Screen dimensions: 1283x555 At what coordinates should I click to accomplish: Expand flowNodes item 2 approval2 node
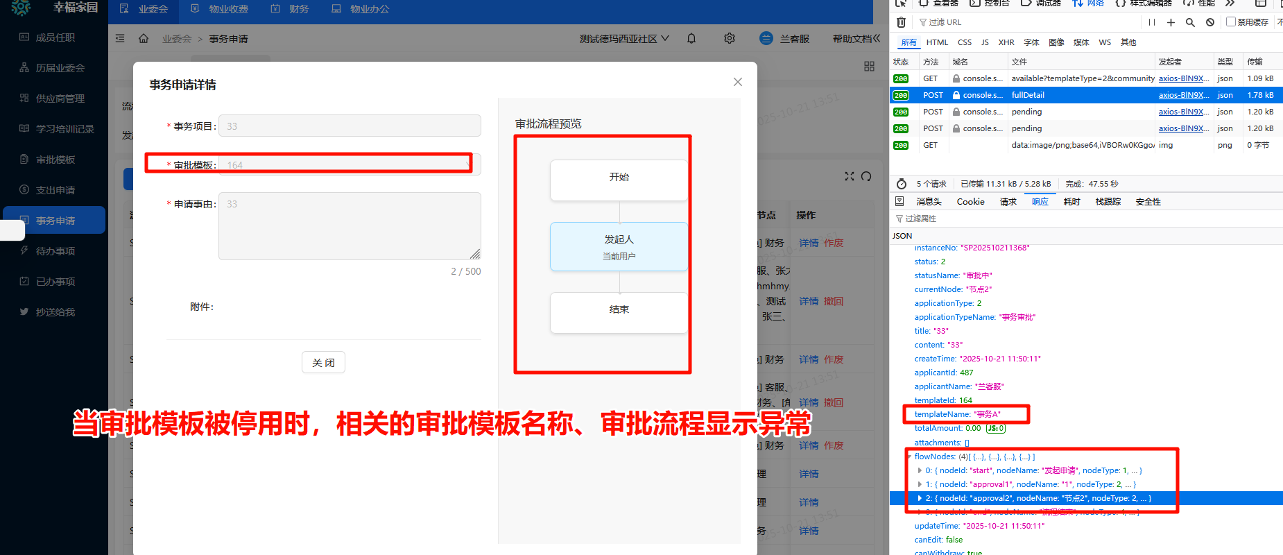pyautogui.click(x=920, y=498)
